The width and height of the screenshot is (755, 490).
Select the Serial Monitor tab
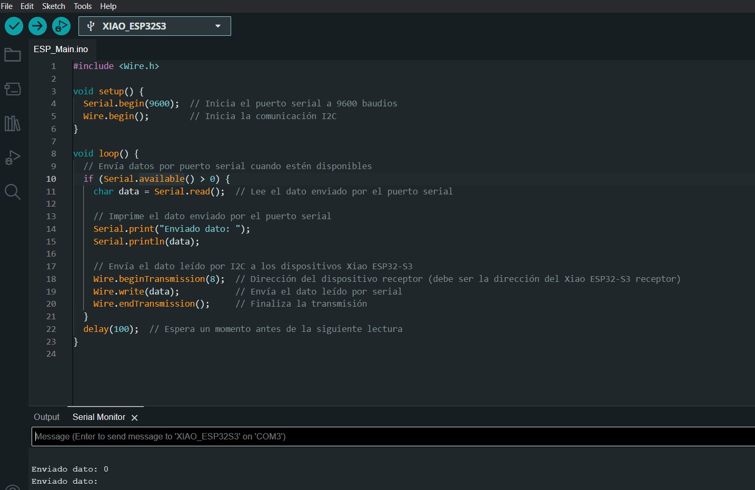(99, 417)
